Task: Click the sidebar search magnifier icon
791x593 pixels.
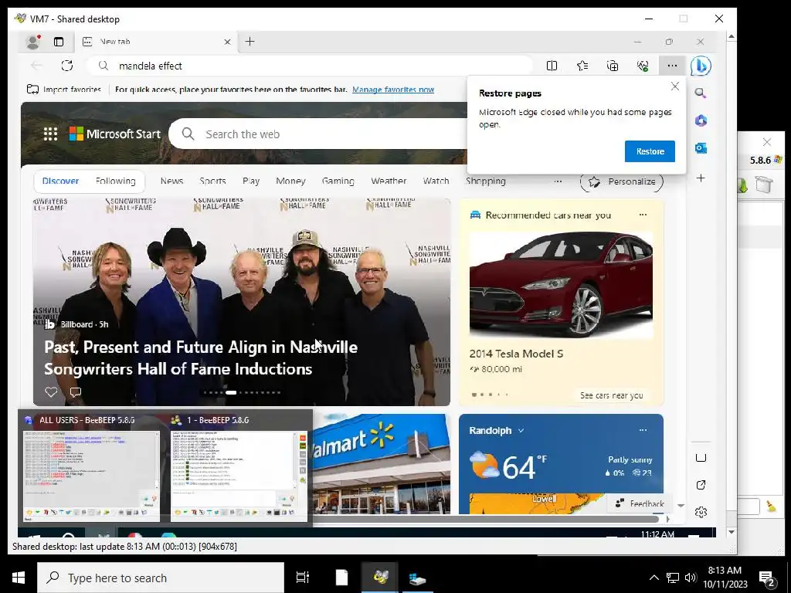Action: (x=700, y=93)
